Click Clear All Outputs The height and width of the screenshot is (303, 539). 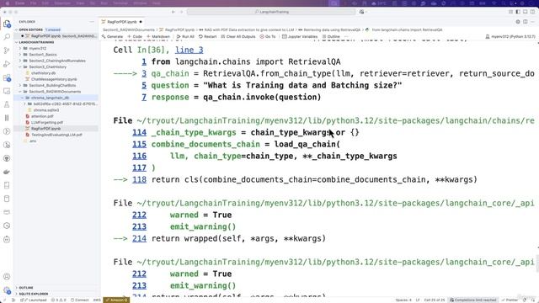pyautogui.click(x=238, y=36)
